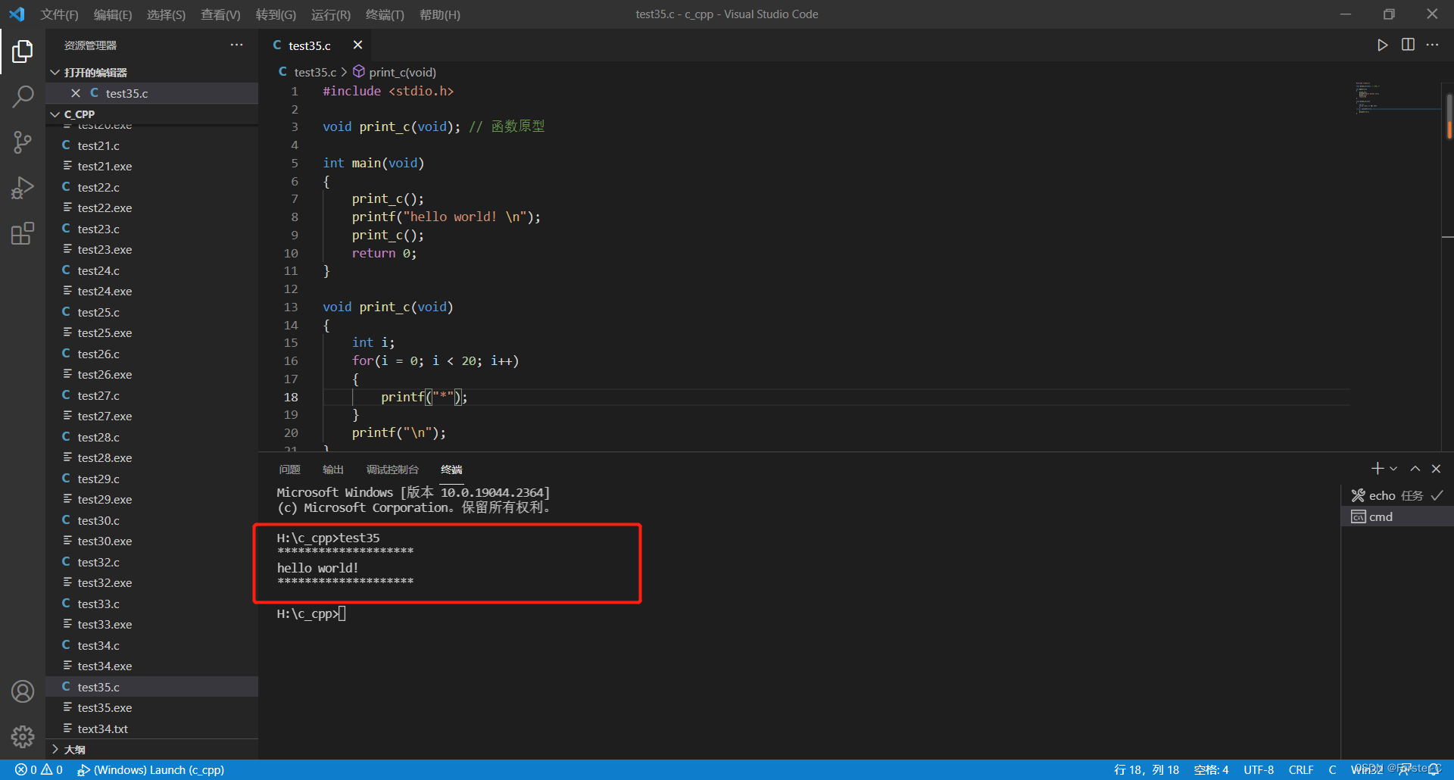Open test28.exe in file tree
Screen dimensions: 1454x780
point(151,457)
